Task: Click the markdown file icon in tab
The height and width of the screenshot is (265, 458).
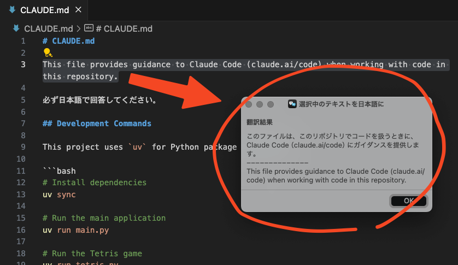Action: tap(12, 10)
